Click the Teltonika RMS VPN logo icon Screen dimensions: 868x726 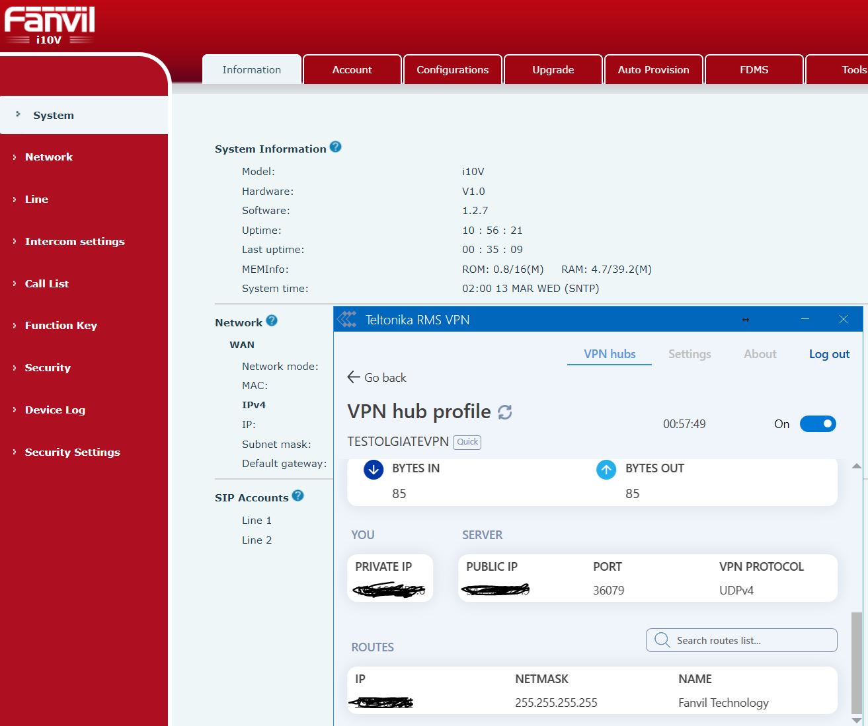coord(347,320)
